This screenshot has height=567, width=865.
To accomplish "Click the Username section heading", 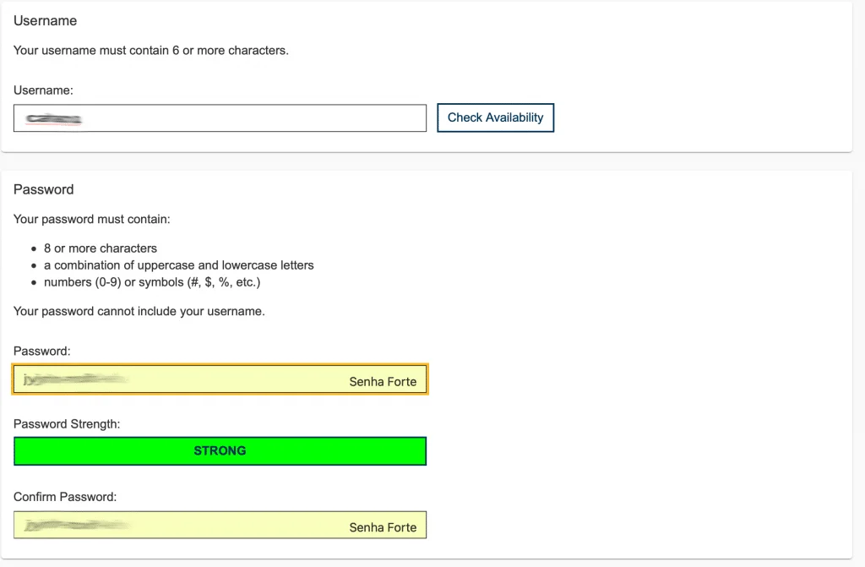I will [45, 20].
